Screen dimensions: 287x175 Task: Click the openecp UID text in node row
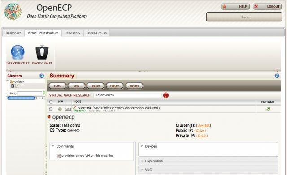[x=127, y=107]
